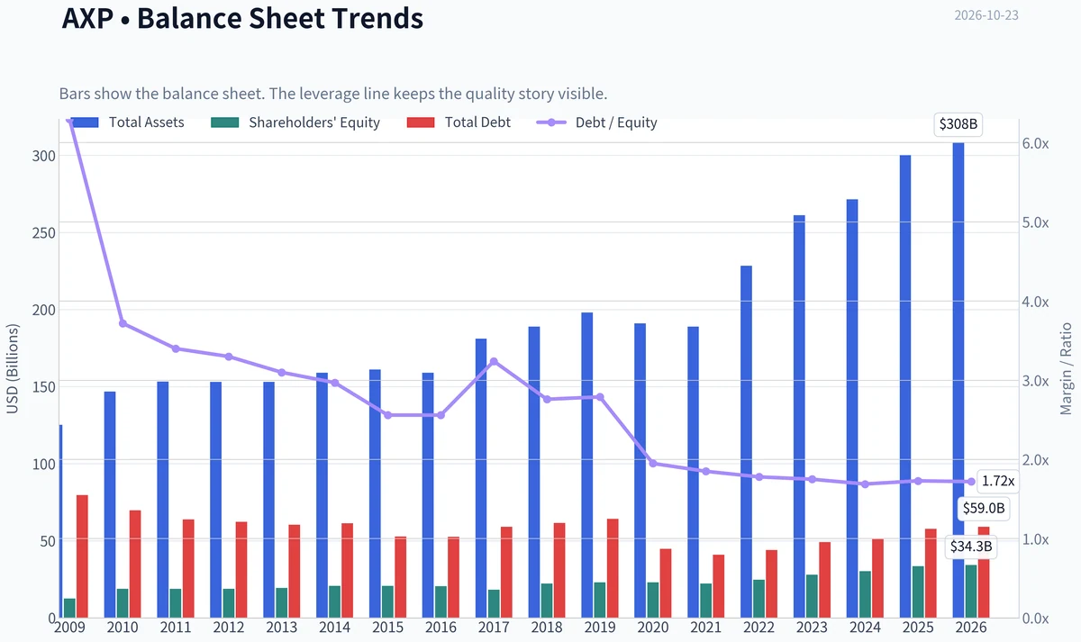Select the 2023 Shareholders' Equity green bar

point(812,597)
